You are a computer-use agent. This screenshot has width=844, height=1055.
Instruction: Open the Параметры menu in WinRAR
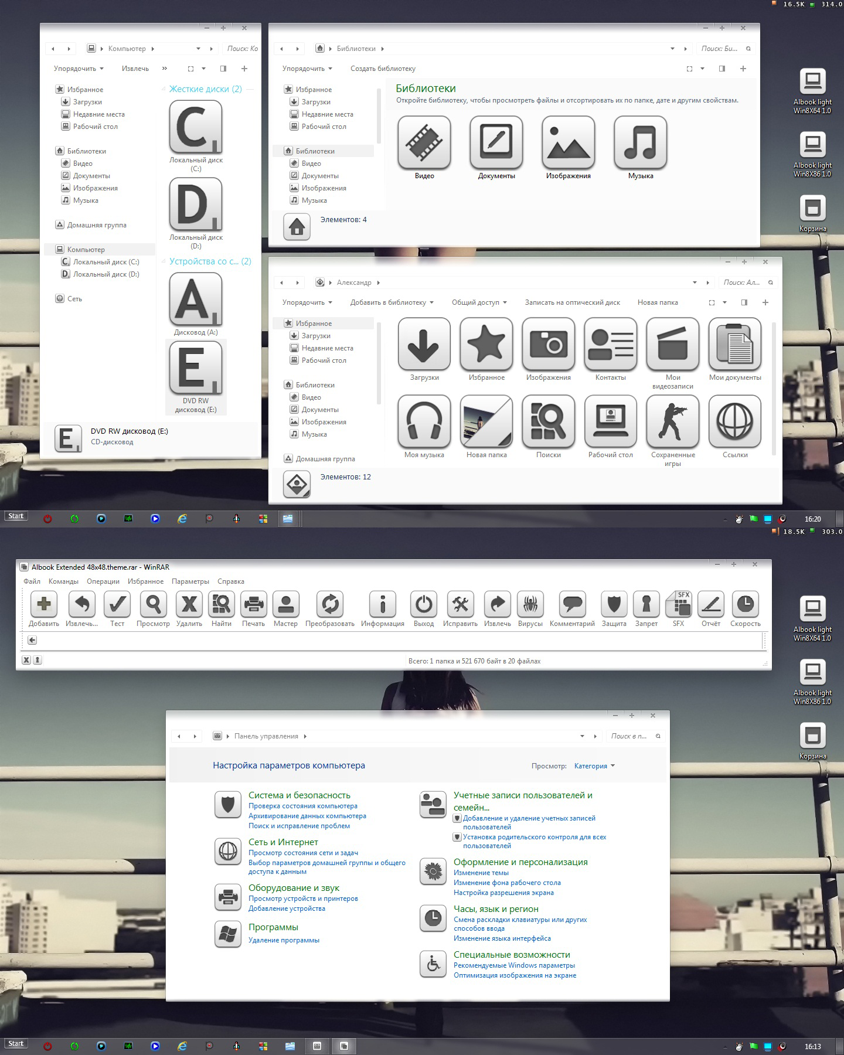tap(190, 581)
